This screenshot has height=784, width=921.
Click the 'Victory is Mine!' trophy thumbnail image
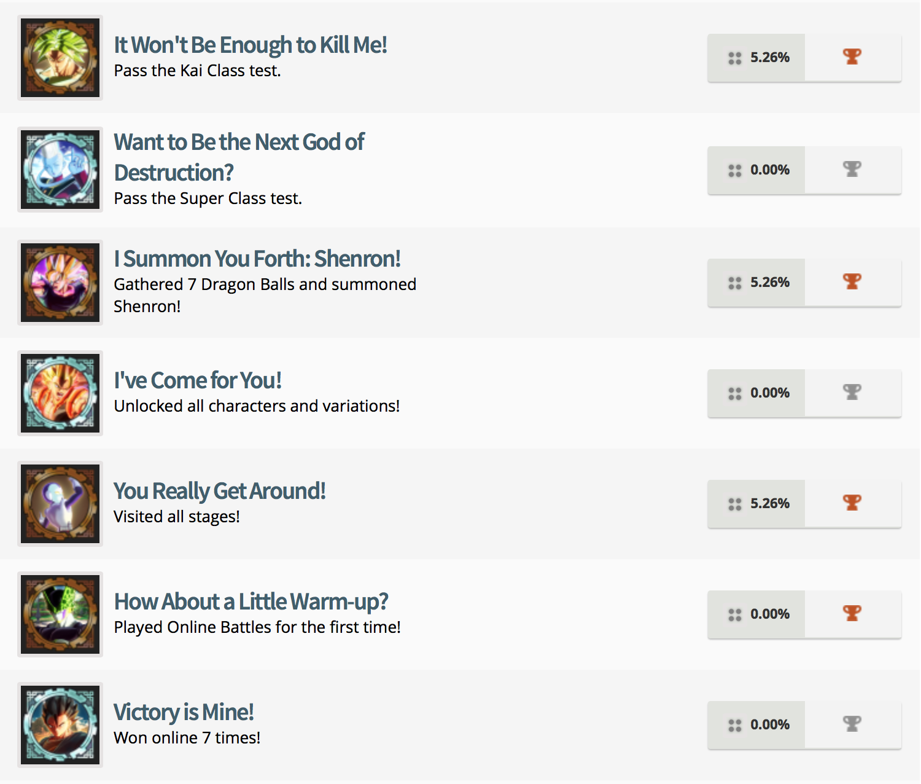click(60, 725)
